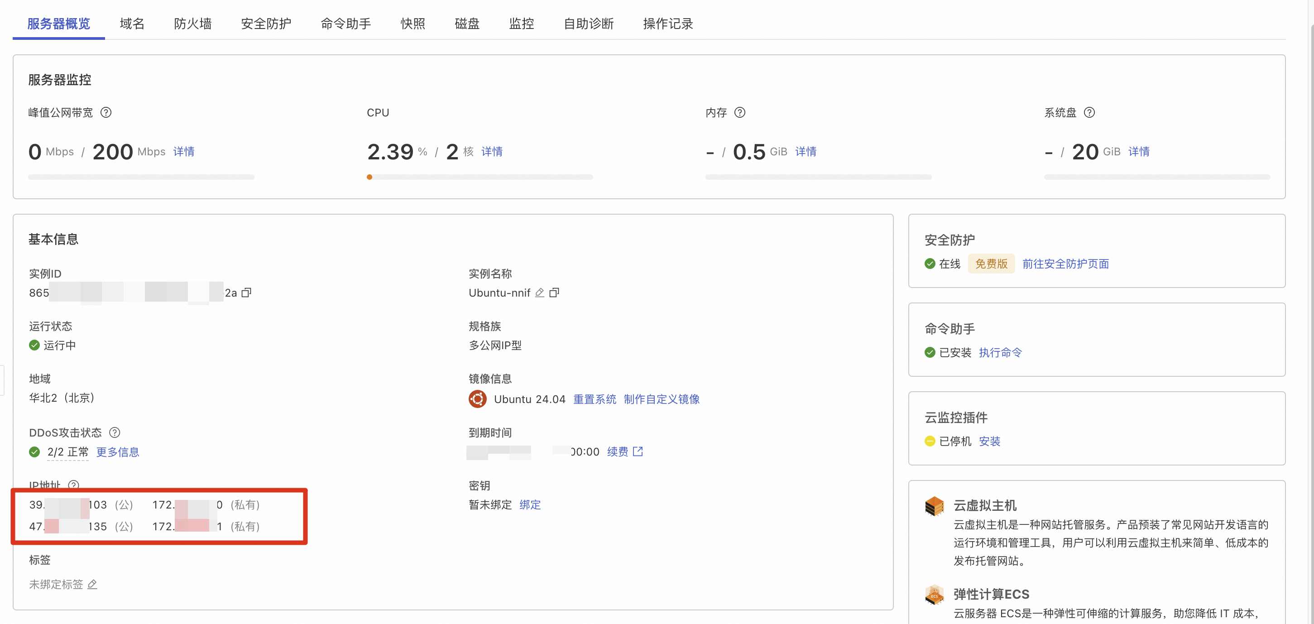Edit the instance name Ubuntu-nnif pencil icon
The width and height of the screenshot is (1314, 624).
click(x=539, y=293)
